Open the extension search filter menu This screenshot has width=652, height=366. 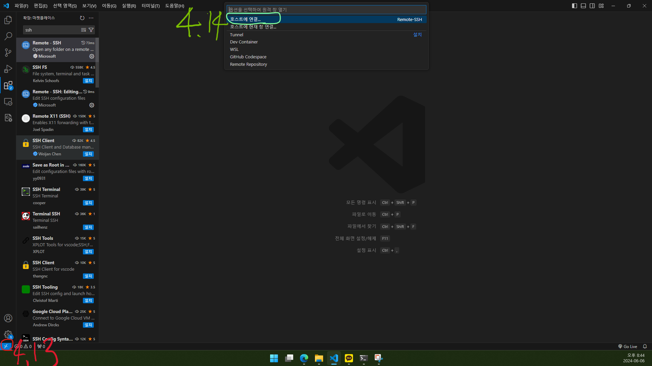tap(91, 30)
